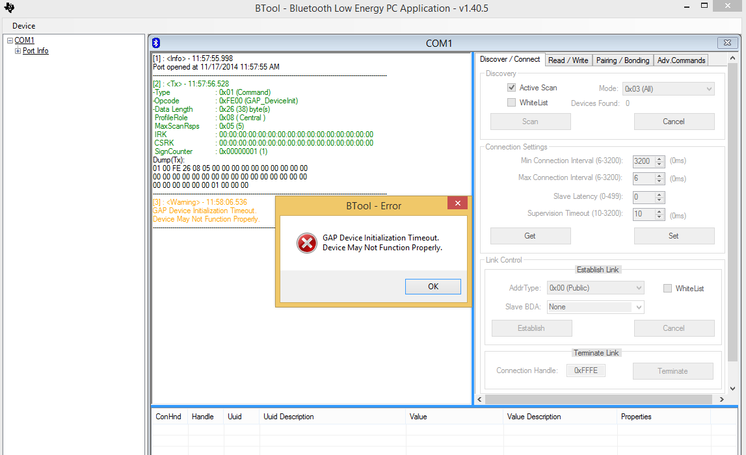
Task: Click the Properties column header
Action: coord(663,417)
